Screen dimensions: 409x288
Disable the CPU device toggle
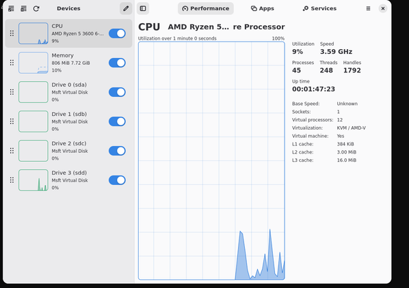(x=117, y=33)
